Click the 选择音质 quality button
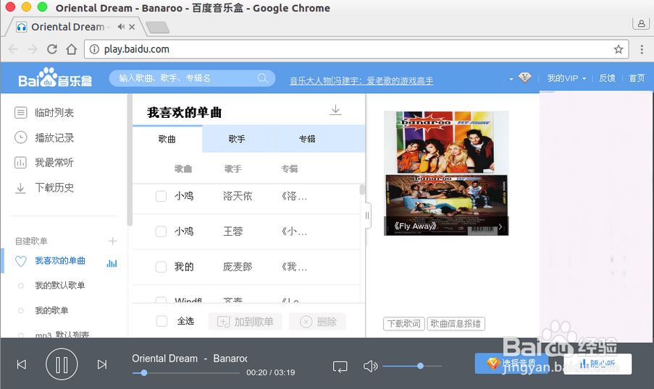 click(x=511, y=364)
